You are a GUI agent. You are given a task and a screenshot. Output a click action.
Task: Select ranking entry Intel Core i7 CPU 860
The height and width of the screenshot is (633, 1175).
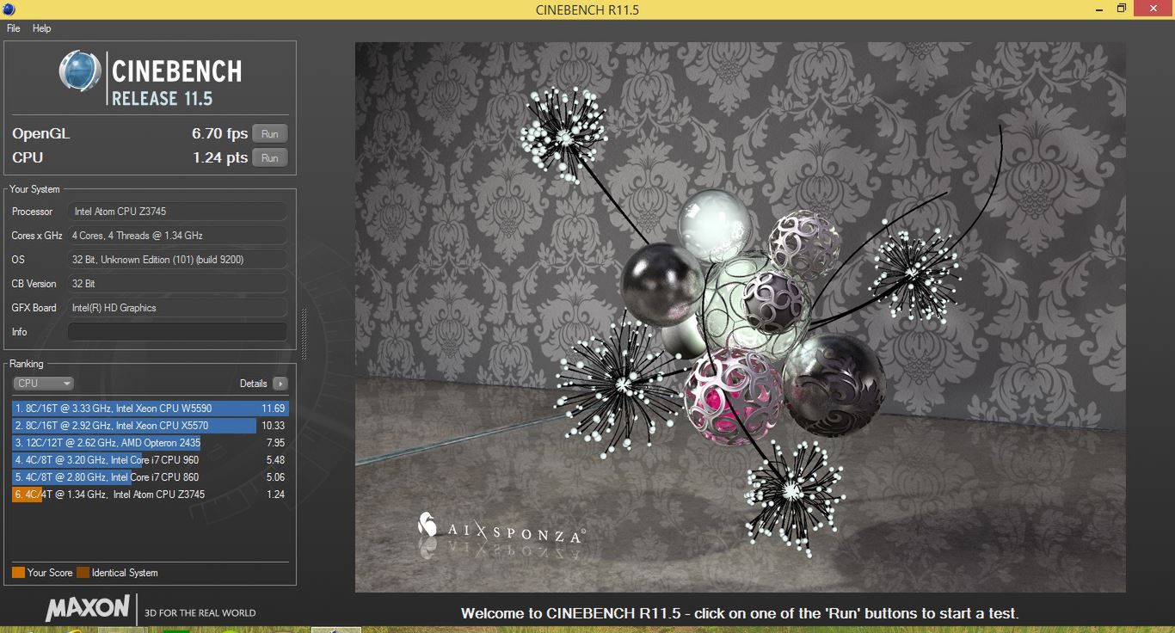(x=150, y=477)
